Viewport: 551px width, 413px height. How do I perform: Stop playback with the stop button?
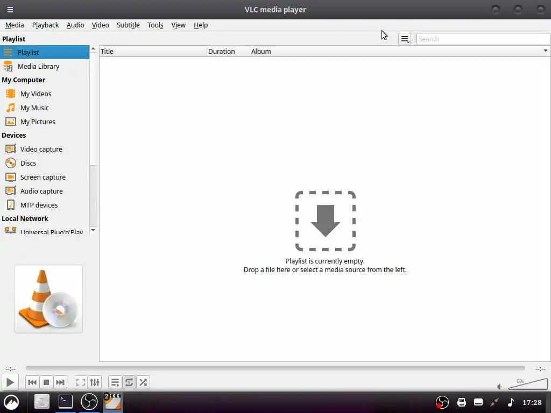pos(46,382)
